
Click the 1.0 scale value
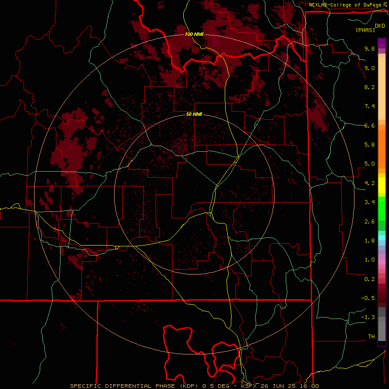[370, 260]
